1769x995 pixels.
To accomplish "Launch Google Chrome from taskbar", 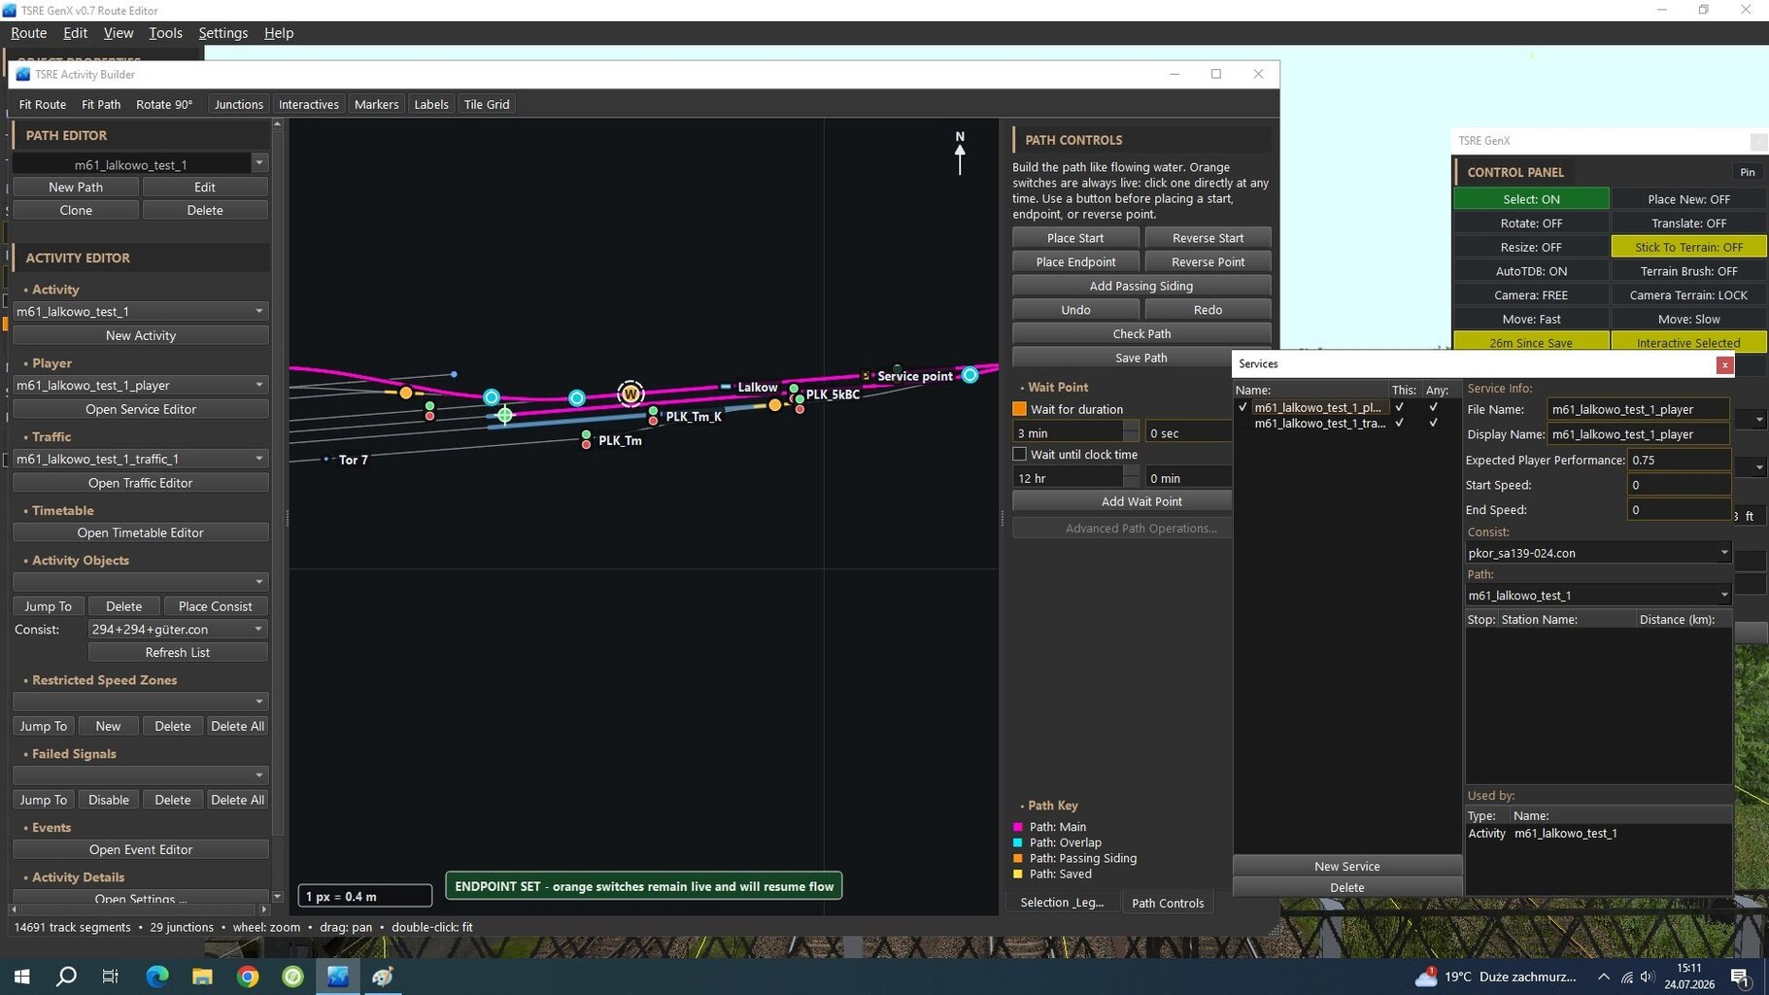I will click(x=248, y=977).
